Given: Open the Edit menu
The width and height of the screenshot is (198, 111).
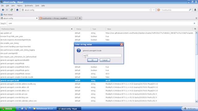Looking at the screenshot, I should pyautogui.click(x=7, y=6).
